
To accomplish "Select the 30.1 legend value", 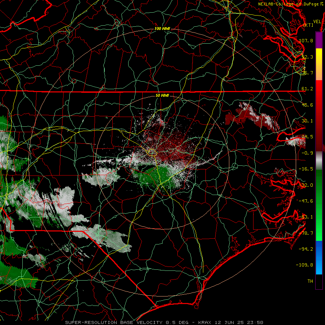I will point(307,121).
